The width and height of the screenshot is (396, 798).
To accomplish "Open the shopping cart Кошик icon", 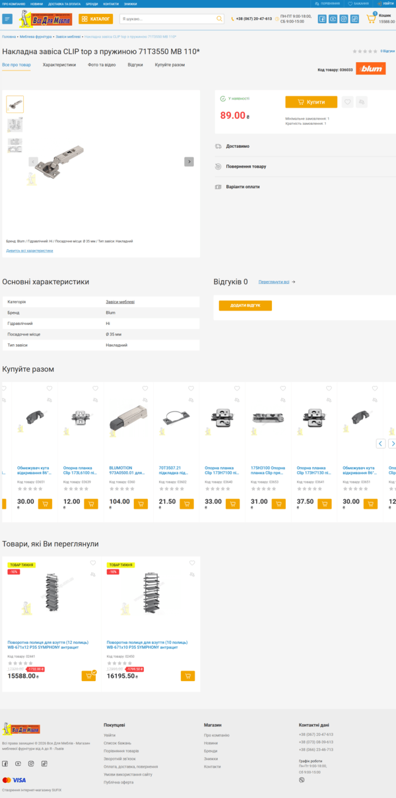I will [372, 18].
